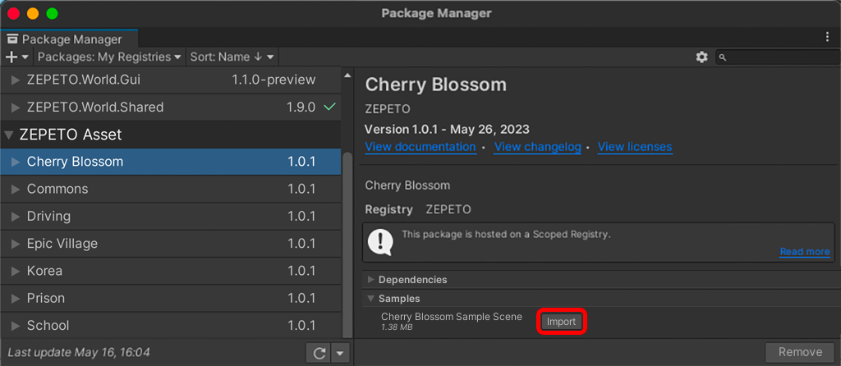
Task: Click the 1.1.0-preview version text
Action: (273, 80)
